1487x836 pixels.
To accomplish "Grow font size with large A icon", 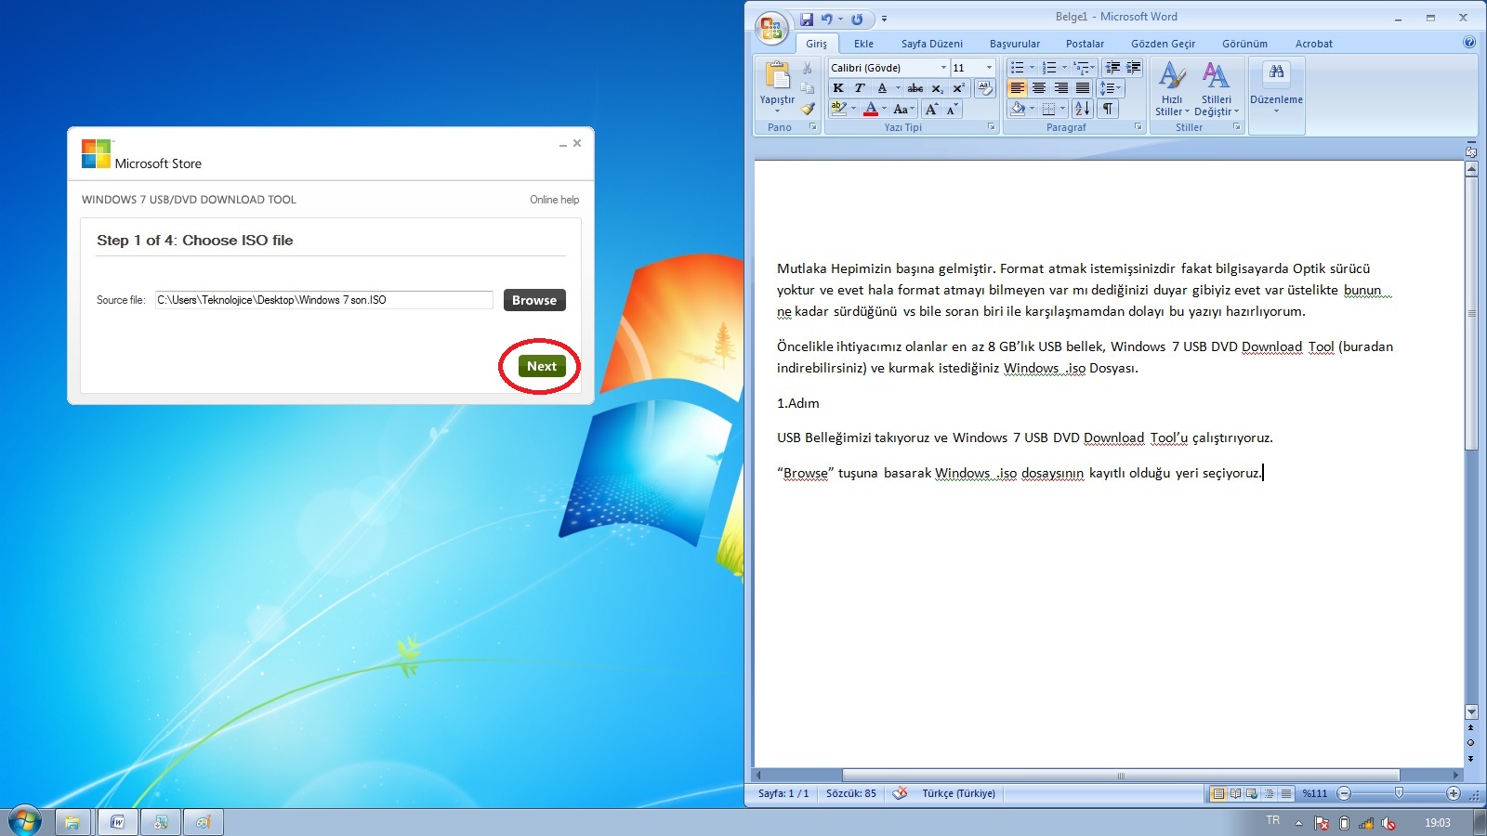I will [x=931, y=109].
